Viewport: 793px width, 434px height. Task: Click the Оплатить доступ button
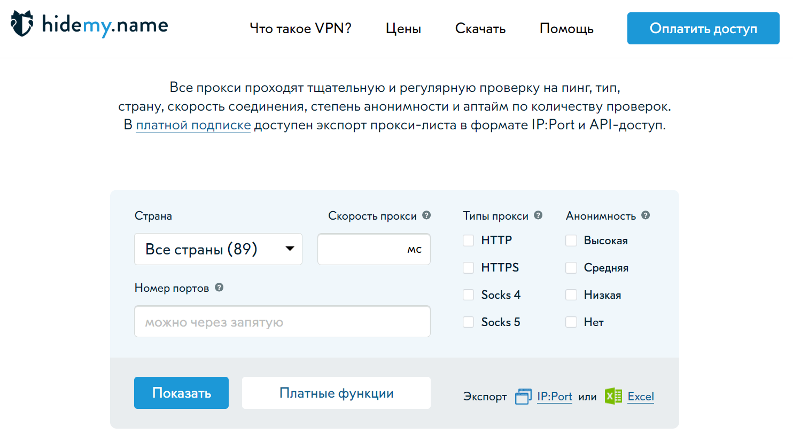pyautogui.click(x=703, y=28)
